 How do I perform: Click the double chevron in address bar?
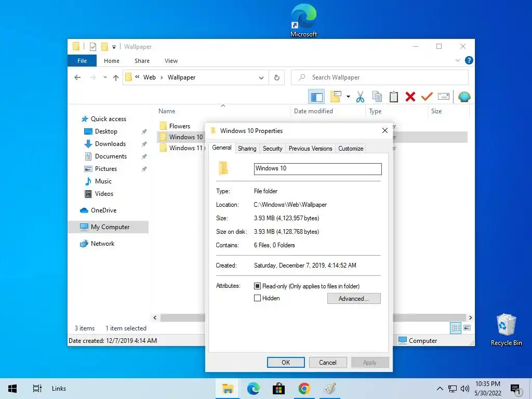click(x=137, y=77)
